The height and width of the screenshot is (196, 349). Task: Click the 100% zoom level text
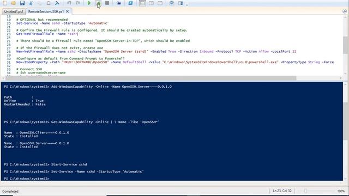[x=341, y=191]
